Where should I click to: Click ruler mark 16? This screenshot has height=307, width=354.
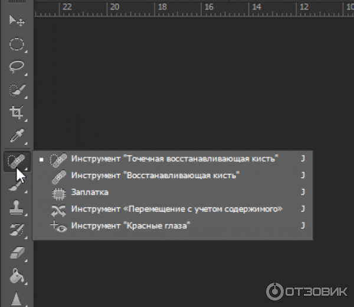[x=209, y=7]
